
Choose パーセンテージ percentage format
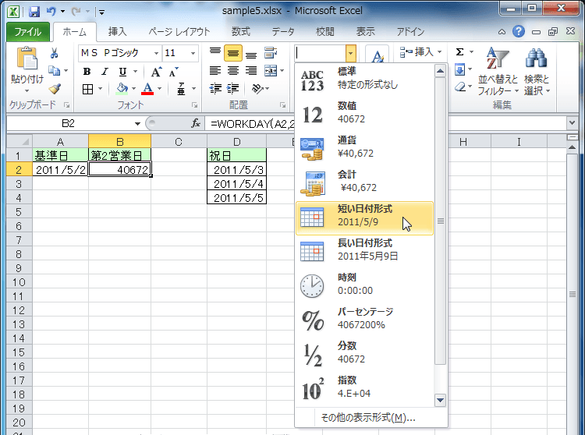[364, 319]
